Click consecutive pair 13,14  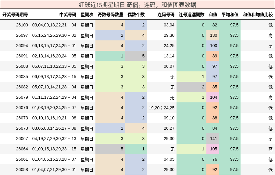coord(169,56)
